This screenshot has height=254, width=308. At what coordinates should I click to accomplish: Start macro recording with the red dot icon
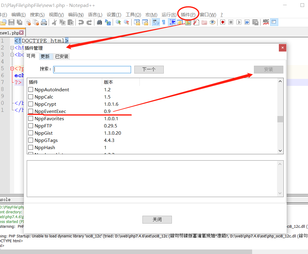[223, 22]
